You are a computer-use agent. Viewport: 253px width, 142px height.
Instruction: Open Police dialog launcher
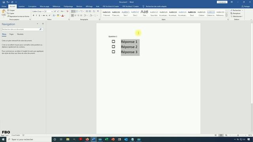tap(69, 19)
